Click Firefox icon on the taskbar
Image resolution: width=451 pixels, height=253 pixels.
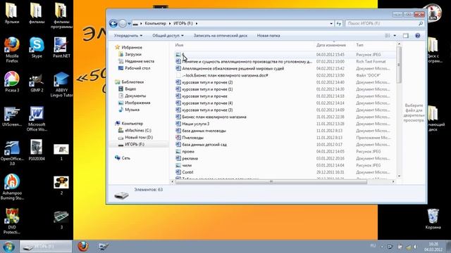[x=83, y=247]
